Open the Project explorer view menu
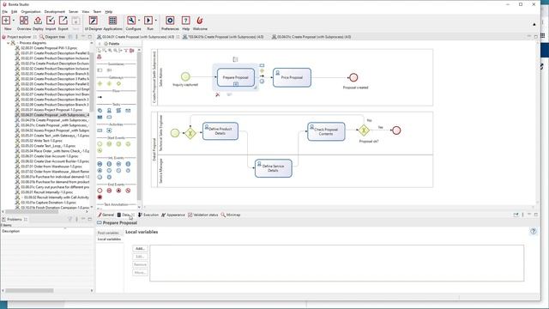The width and height of the screenshot is (549, 309). [x=76, y=36]
